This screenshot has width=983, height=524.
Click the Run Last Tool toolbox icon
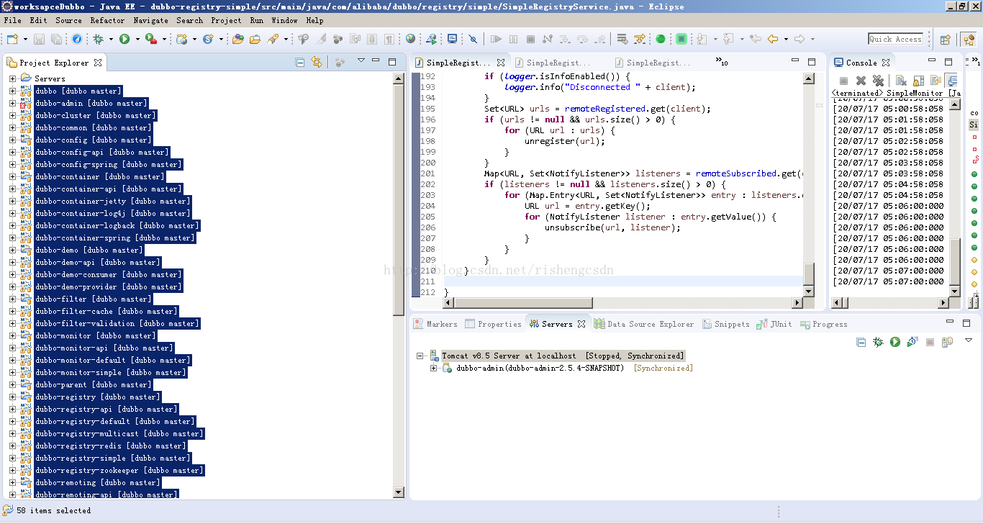[151, 39]
